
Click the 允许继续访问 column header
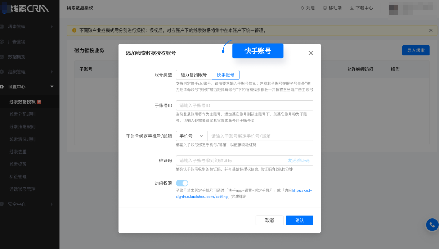[x=360, y=69]
